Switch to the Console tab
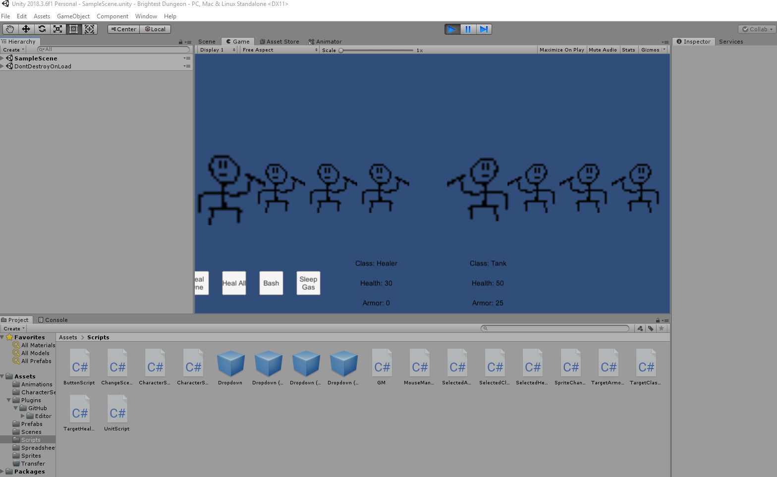 click(53, 320)
